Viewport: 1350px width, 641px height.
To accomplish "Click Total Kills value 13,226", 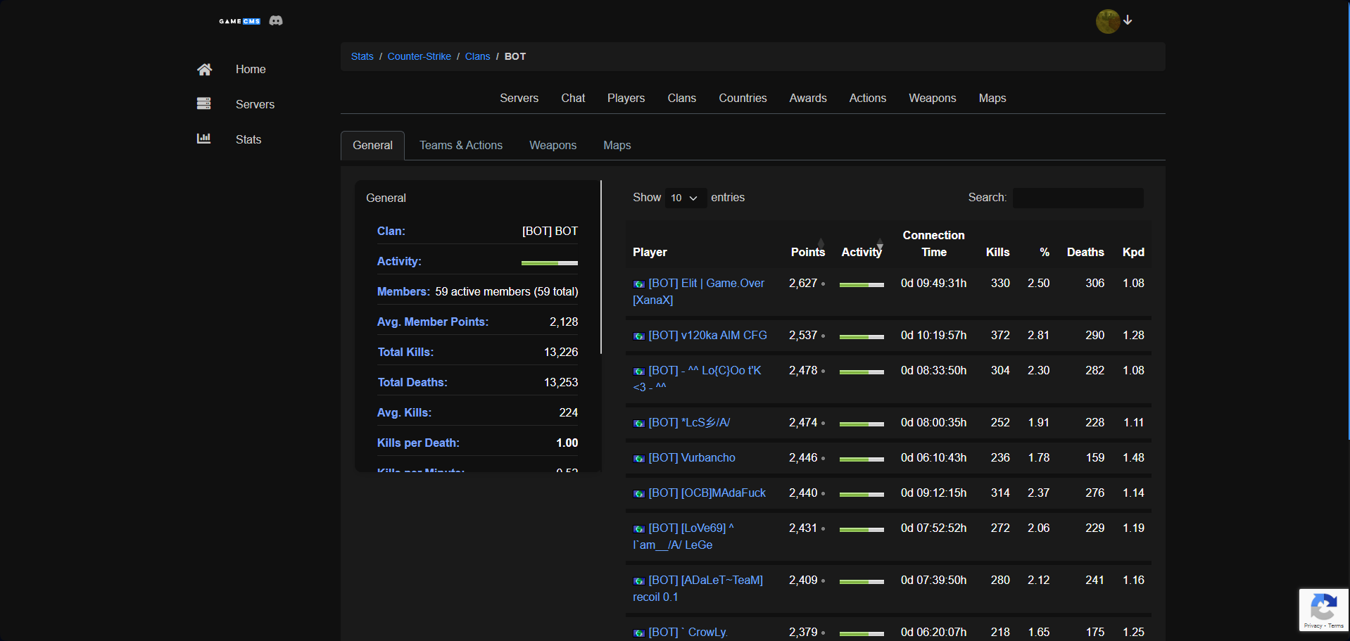I will tap(561, 352).
